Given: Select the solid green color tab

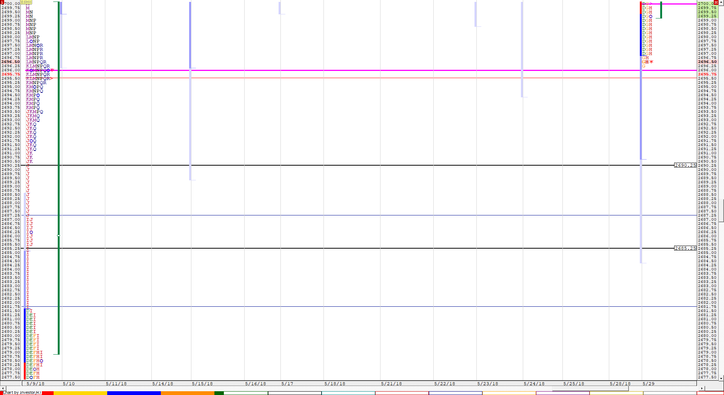Looking at the screenshot, I should click(x=219, y=393).
